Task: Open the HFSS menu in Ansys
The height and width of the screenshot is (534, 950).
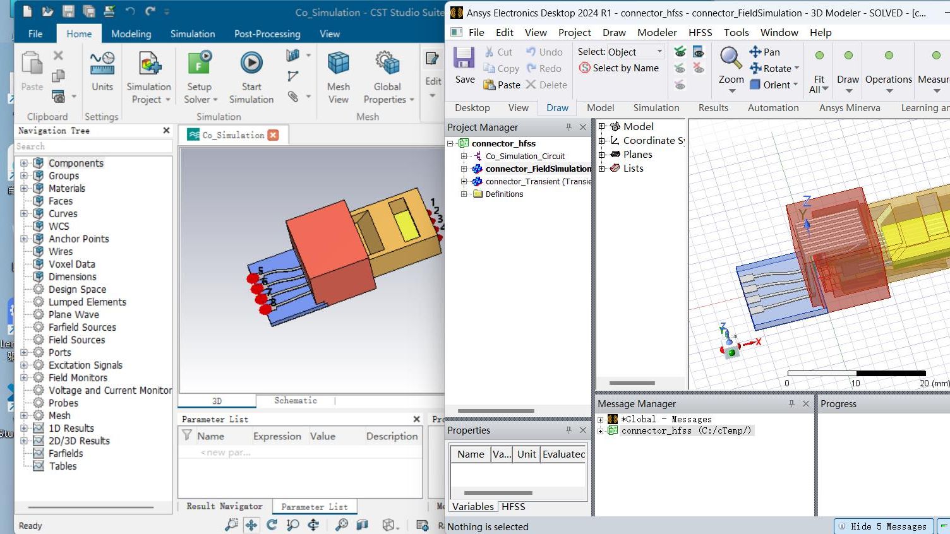Action: 700,32
